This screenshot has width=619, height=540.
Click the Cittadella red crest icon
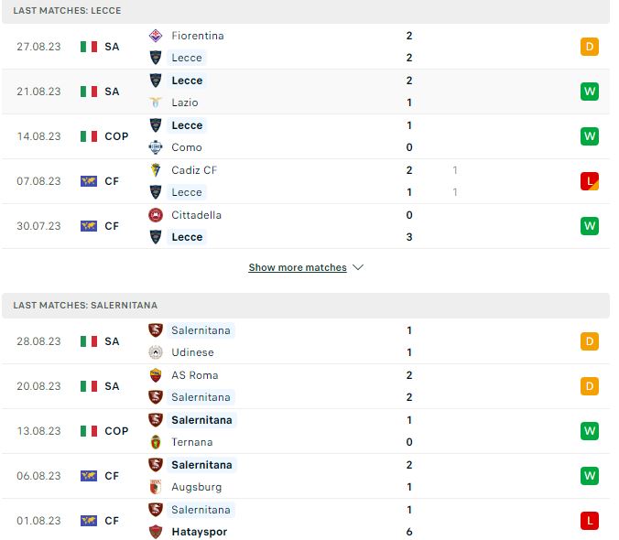[156, 215]
